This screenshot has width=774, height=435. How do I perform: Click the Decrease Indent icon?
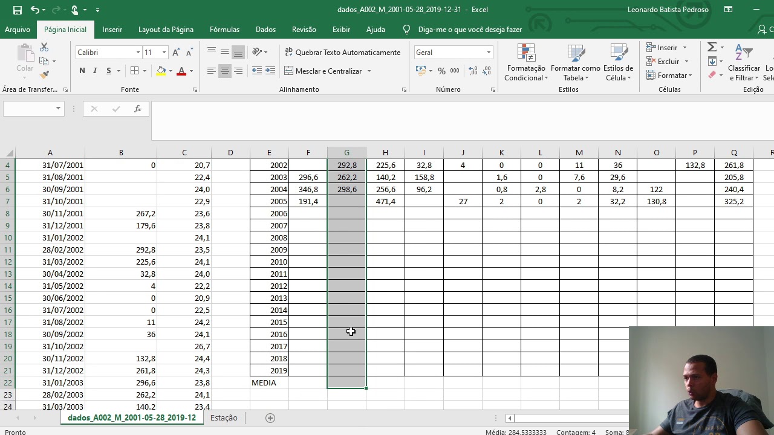click(257, 71)
